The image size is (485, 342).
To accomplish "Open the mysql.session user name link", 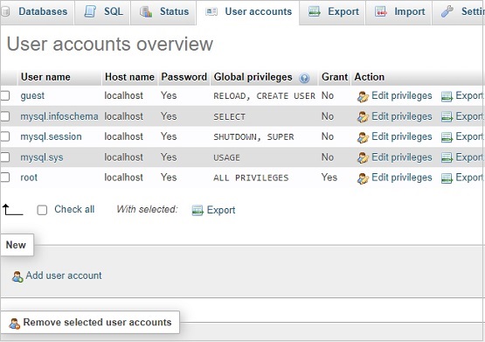I will point(51,136).
